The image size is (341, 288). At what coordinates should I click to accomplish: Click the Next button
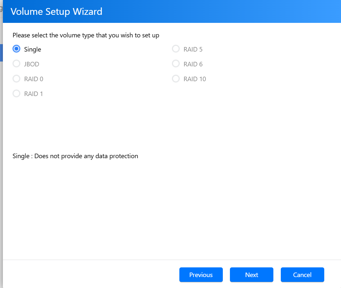coord(251,275)
